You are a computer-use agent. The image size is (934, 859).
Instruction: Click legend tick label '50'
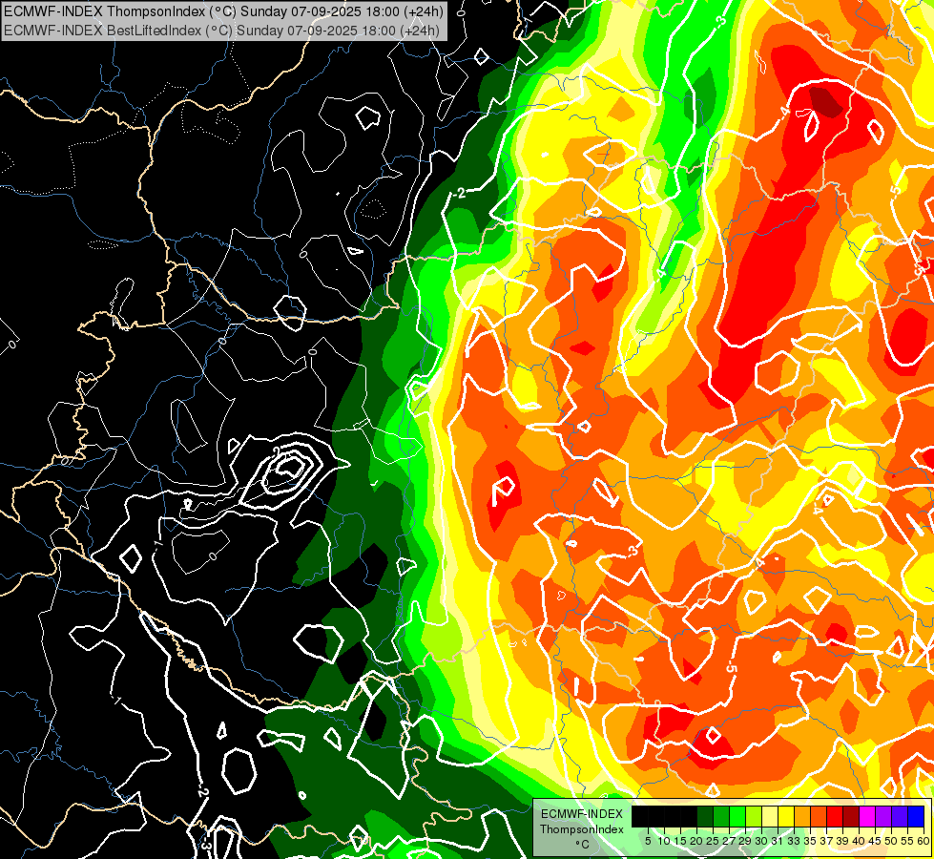892,841
